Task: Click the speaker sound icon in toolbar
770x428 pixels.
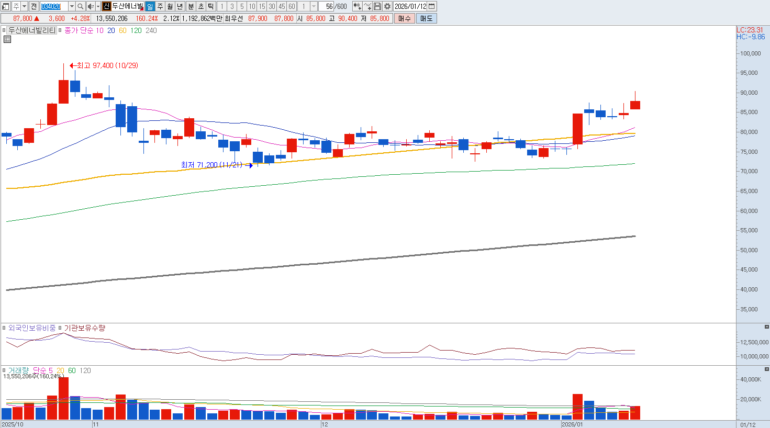Action: click(90, 6)
